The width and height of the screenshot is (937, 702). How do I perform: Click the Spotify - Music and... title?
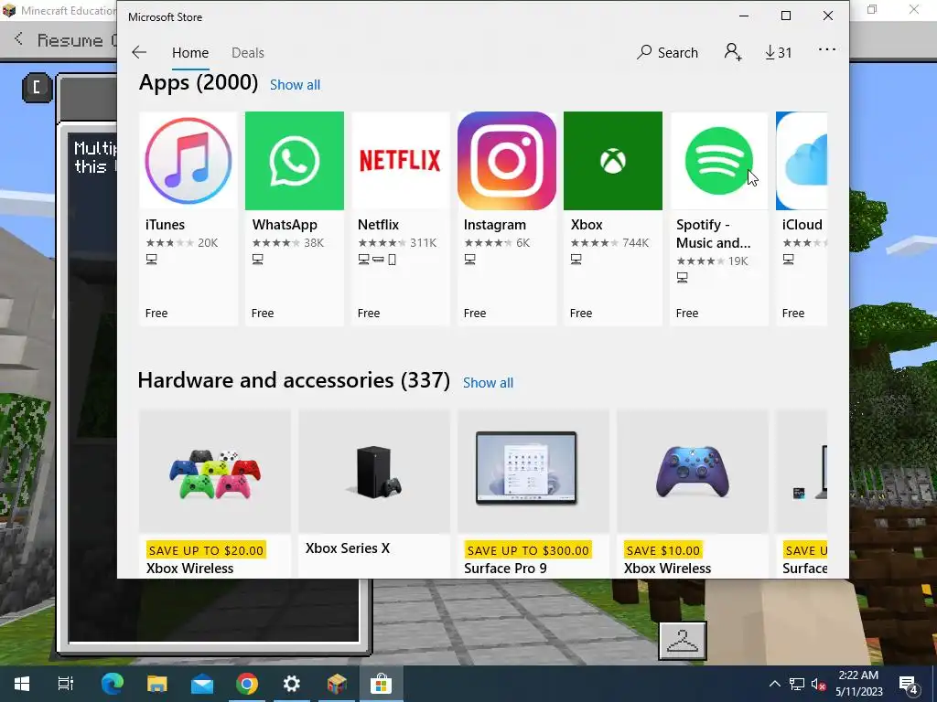[713, 233]
